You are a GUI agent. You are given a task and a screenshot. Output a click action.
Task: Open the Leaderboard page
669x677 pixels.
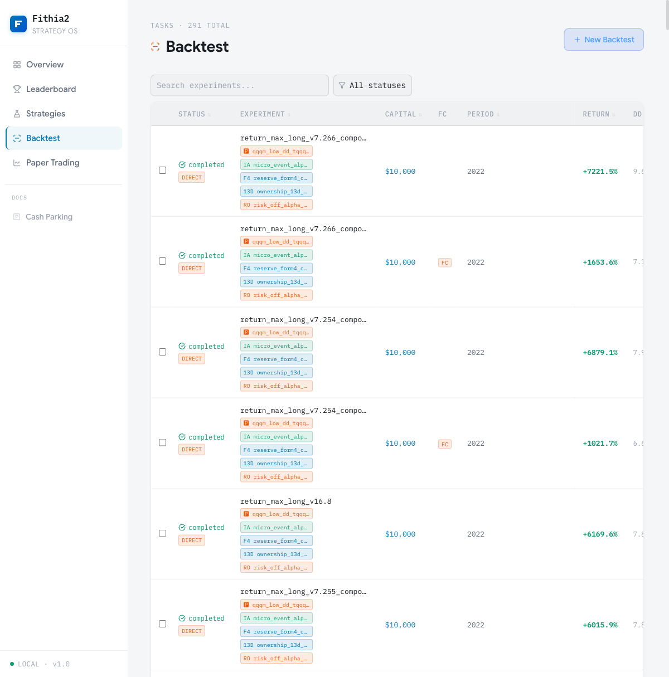64,89
